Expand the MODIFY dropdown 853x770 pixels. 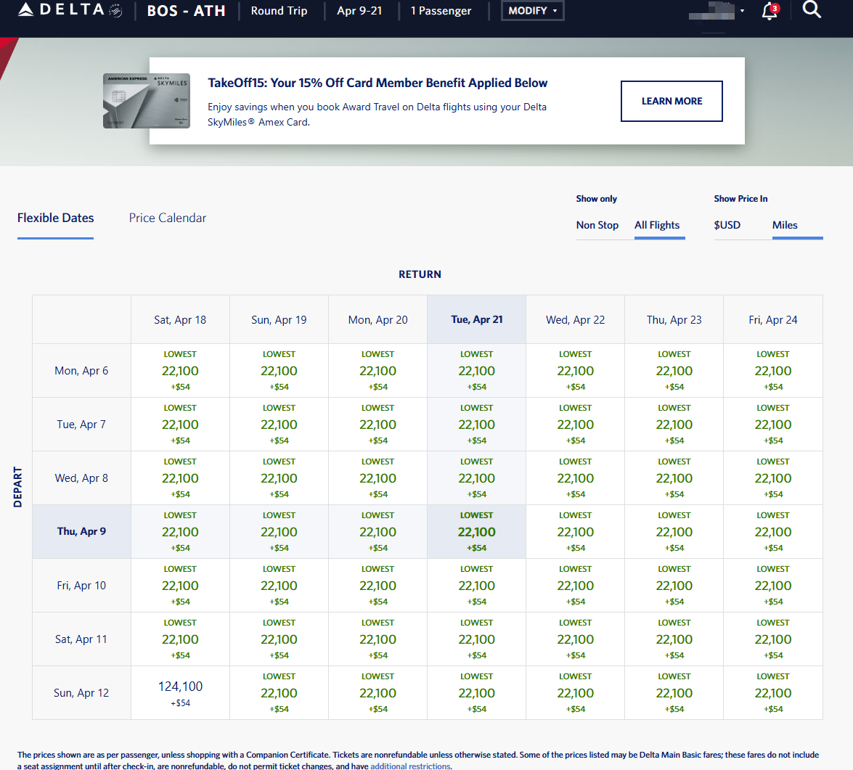pyautogui.click(x=532, y=11)
